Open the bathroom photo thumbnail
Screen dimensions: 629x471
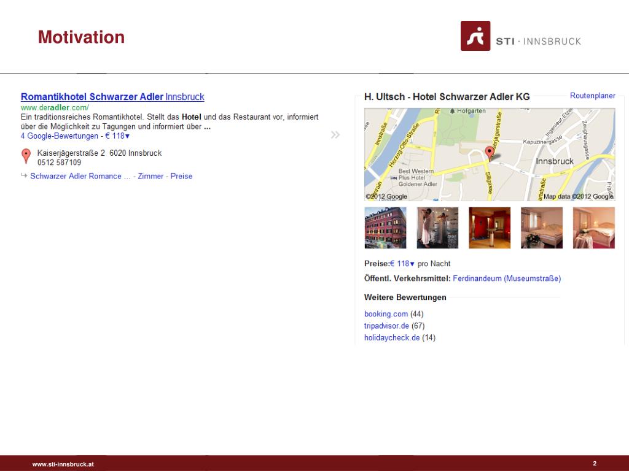[437, 228]
